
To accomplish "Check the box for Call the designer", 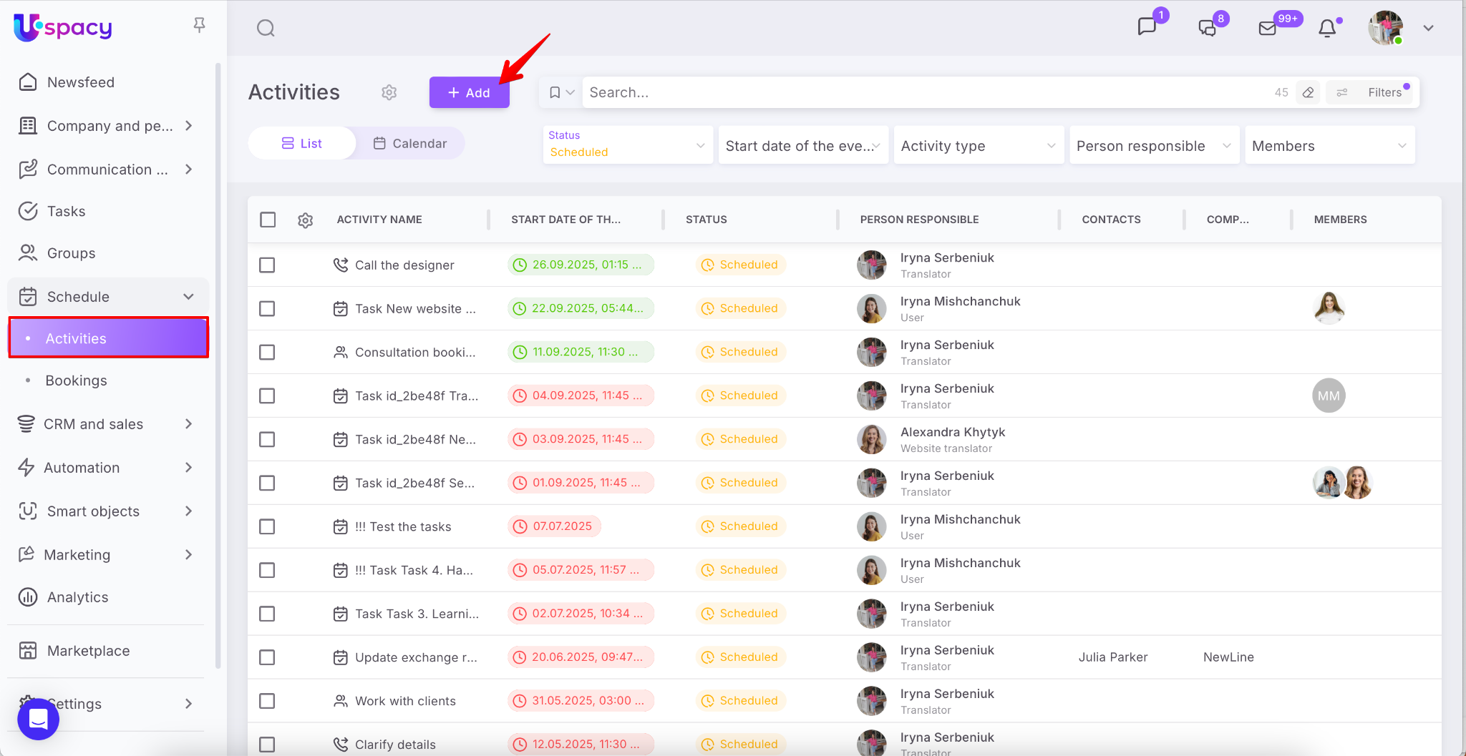I will coord(267,265).
